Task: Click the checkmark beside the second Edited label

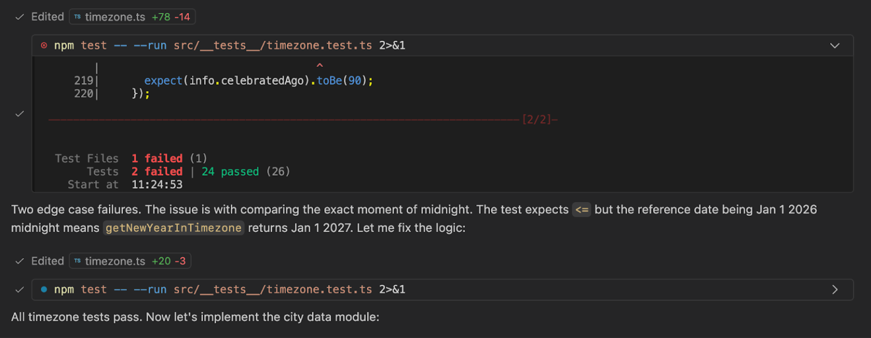Action: [19, 261]
